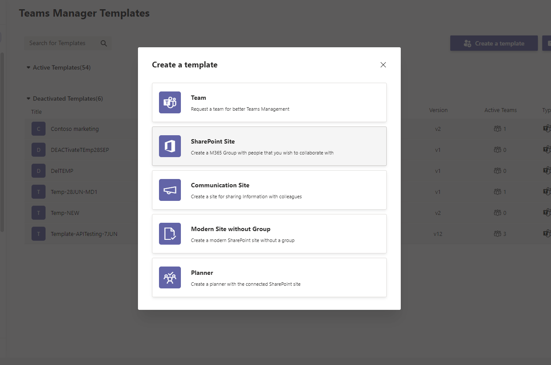Click the people icon on Create a template button
551x365 pixels.
[467, 43]
